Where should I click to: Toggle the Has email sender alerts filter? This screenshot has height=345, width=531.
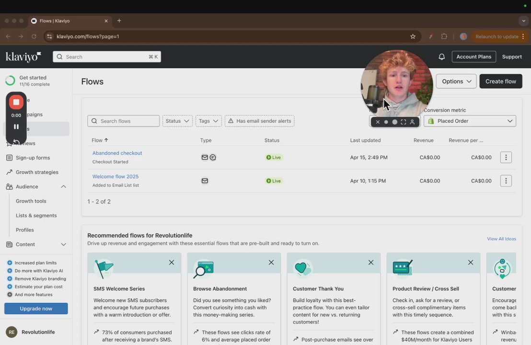click(x=259, y=121)
